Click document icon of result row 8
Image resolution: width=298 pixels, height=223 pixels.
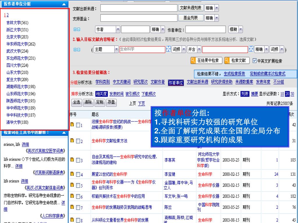pyautogui.click(x=72, y=220)
